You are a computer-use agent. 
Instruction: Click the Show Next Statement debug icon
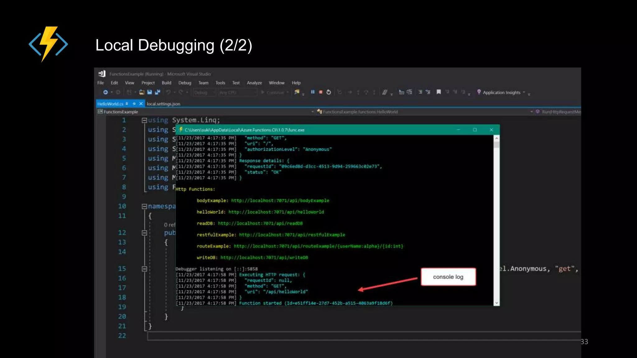[x=350, y=92]
